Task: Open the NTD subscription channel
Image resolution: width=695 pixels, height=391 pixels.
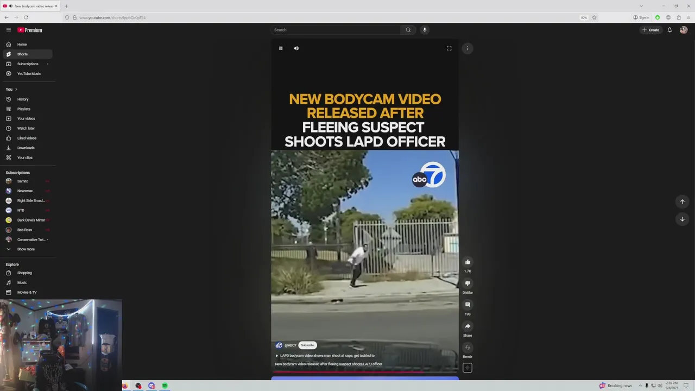Action: 27,210
